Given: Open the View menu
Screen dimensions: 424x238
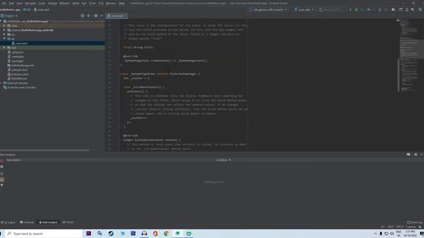Looking at the screenshot, I should (x=19, y=3).
